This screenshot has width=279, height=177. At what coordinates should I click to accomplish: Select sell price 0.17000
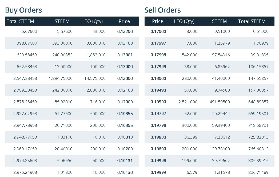pos(158,32)
